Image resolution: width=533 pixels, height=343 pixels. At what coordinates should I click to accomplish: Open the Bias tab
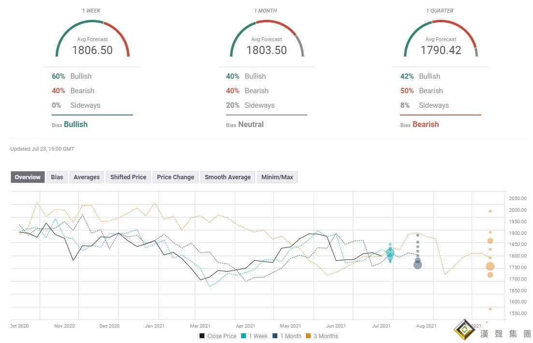57,177
